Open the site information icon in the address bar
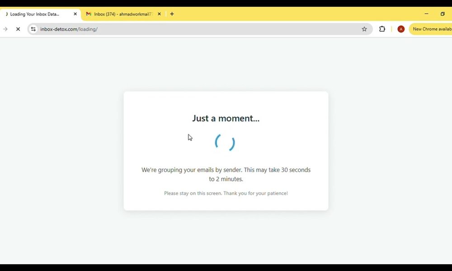The height and width of the screenshot is (271, 452). click(33, 29)
